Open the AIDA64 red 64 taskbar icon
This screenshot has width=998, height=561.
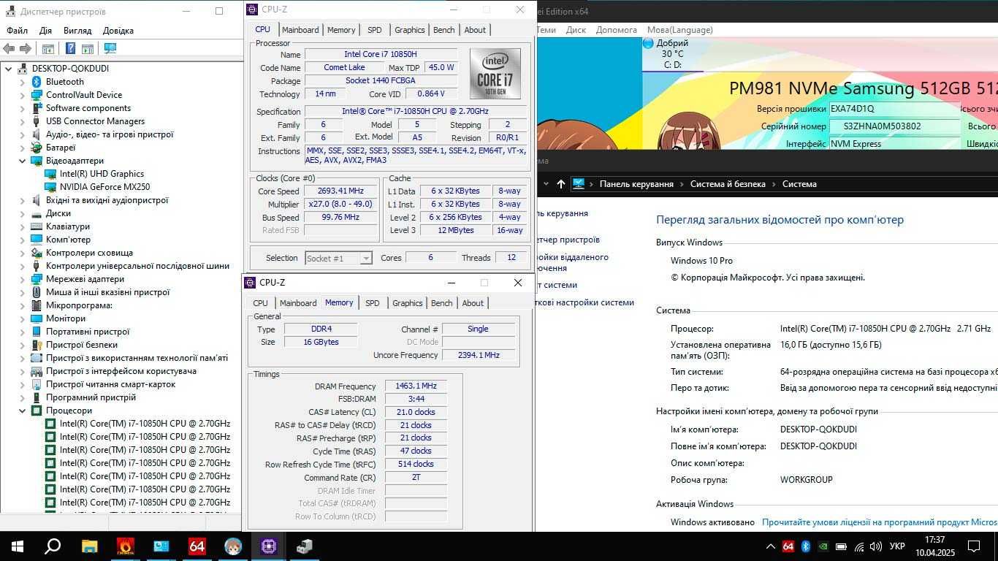197,546
